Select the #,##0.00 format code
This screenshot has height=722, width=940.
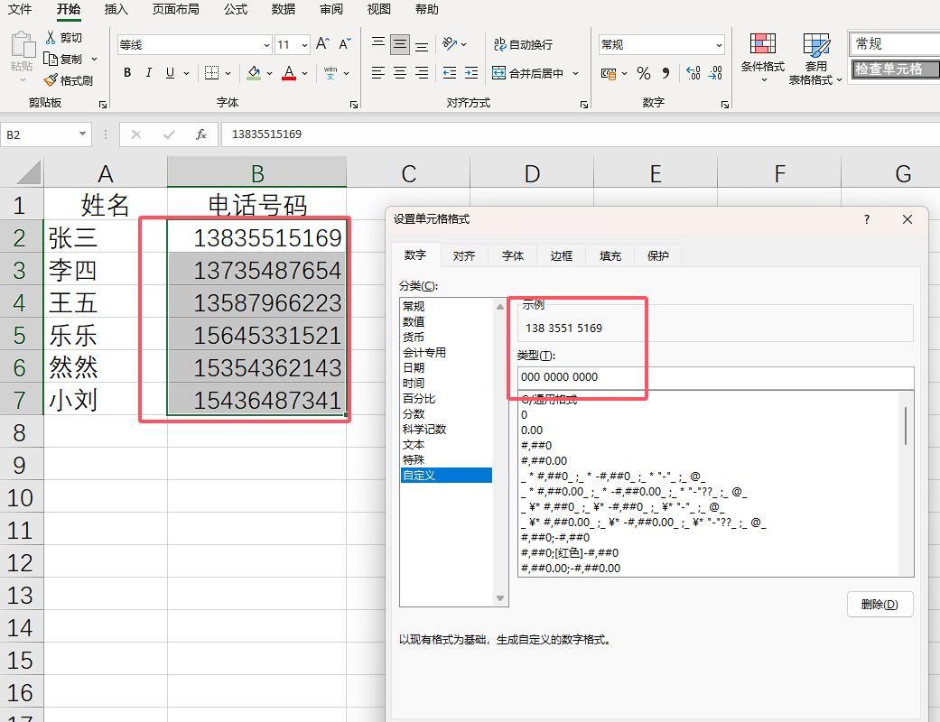click(544, 461)
